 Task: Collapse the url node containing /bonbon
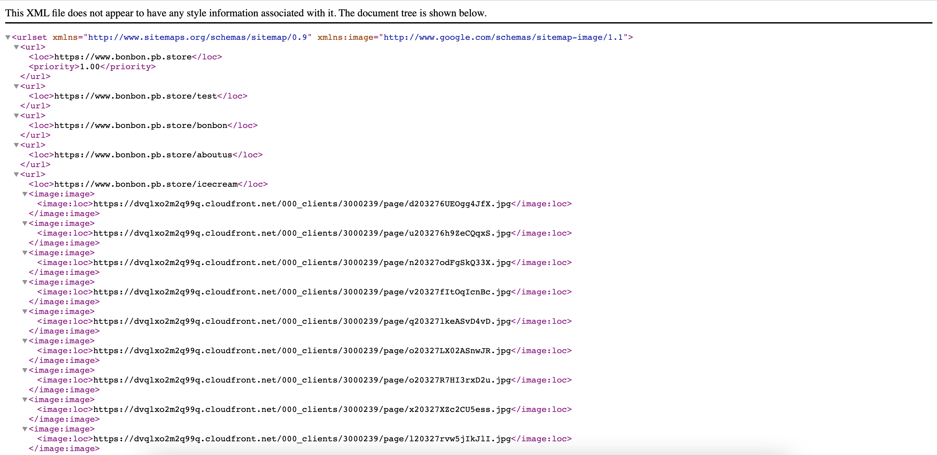pos(16,116)
